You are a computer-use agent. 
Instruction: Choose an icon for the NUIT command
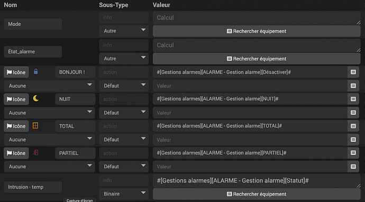[x=16, y=99]
